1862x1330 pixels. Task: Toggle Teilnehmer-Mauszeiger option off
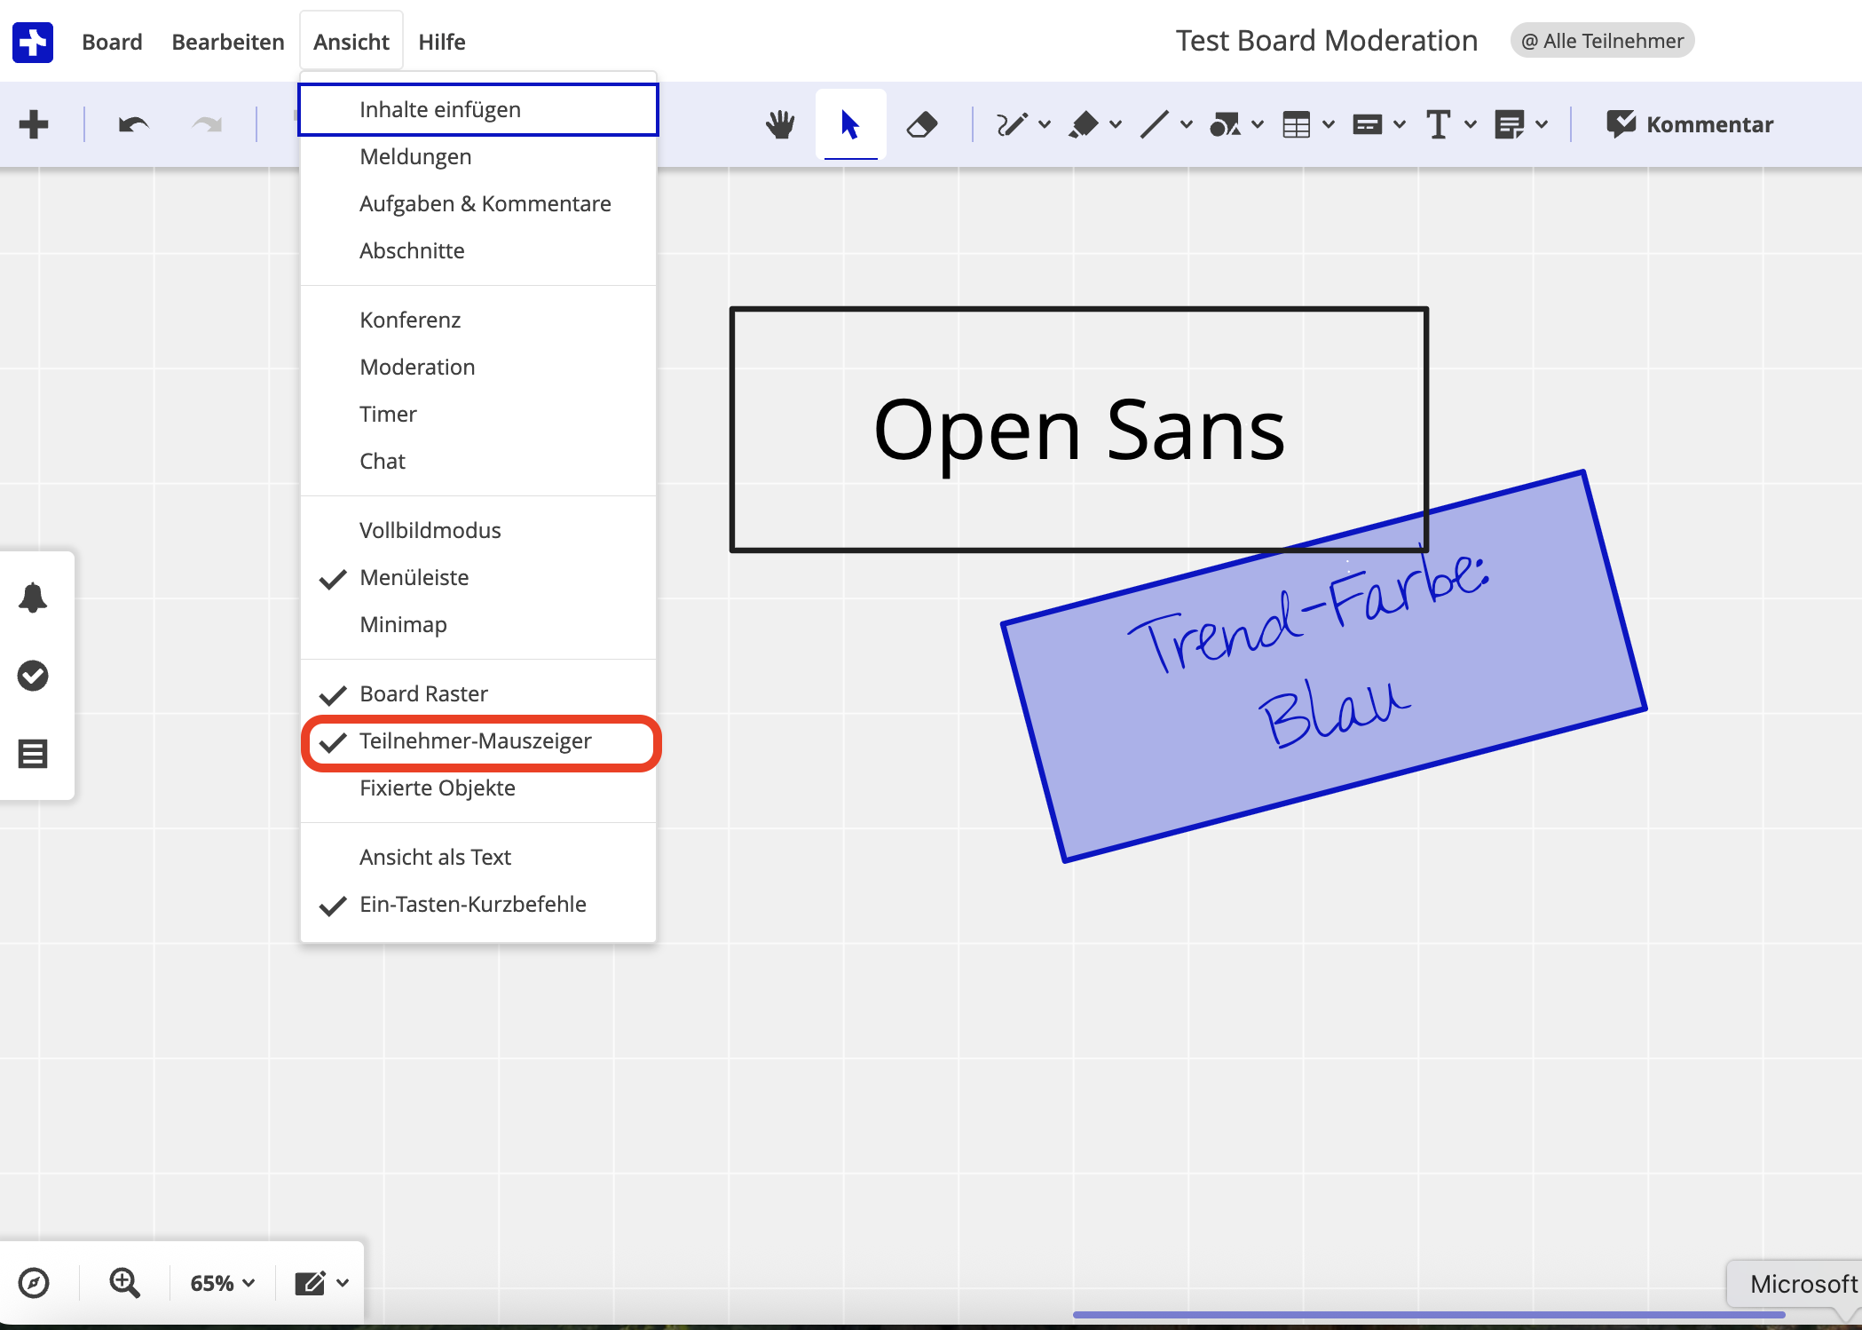tap(475, 741)
